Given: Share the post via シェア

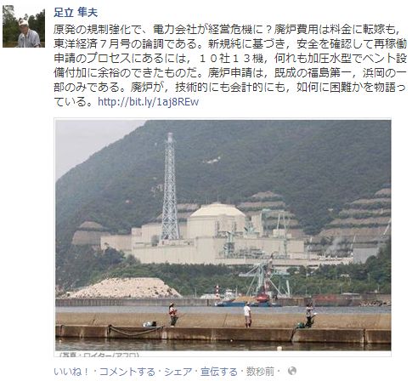Looking at the screenshot, I should [x=178, y=372].
